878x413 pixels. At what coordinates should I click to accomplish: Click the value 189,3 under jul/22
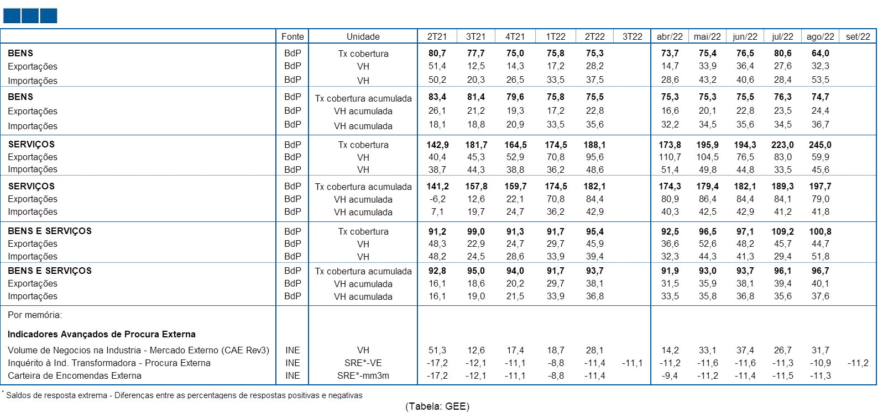click(782, 186)
